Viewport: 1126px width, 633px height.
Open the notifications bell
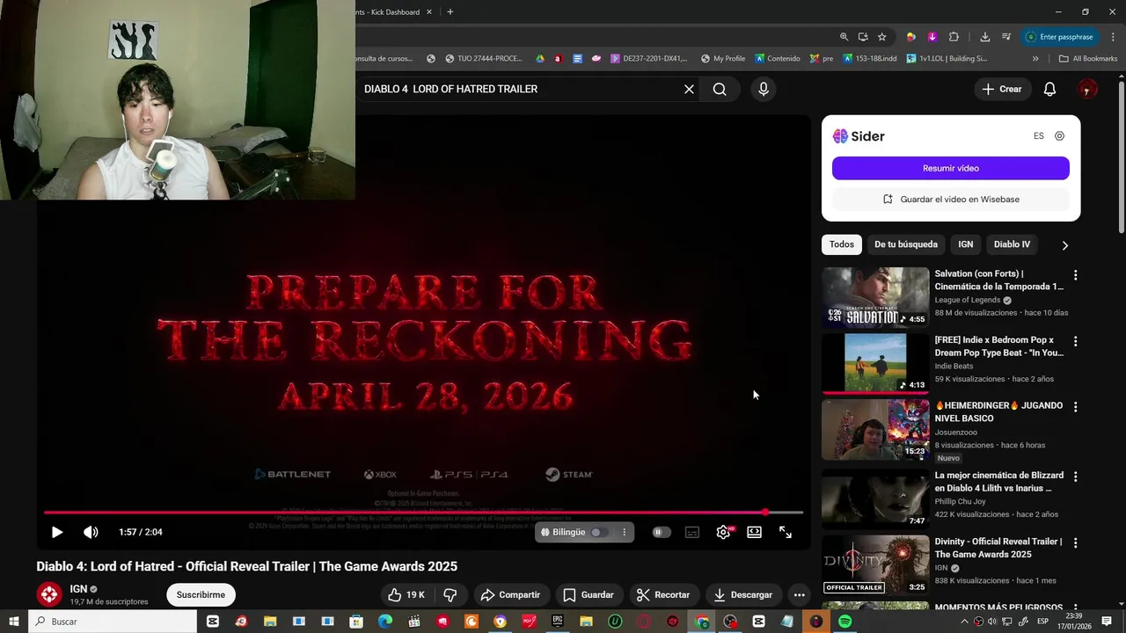click(1049, 89)
